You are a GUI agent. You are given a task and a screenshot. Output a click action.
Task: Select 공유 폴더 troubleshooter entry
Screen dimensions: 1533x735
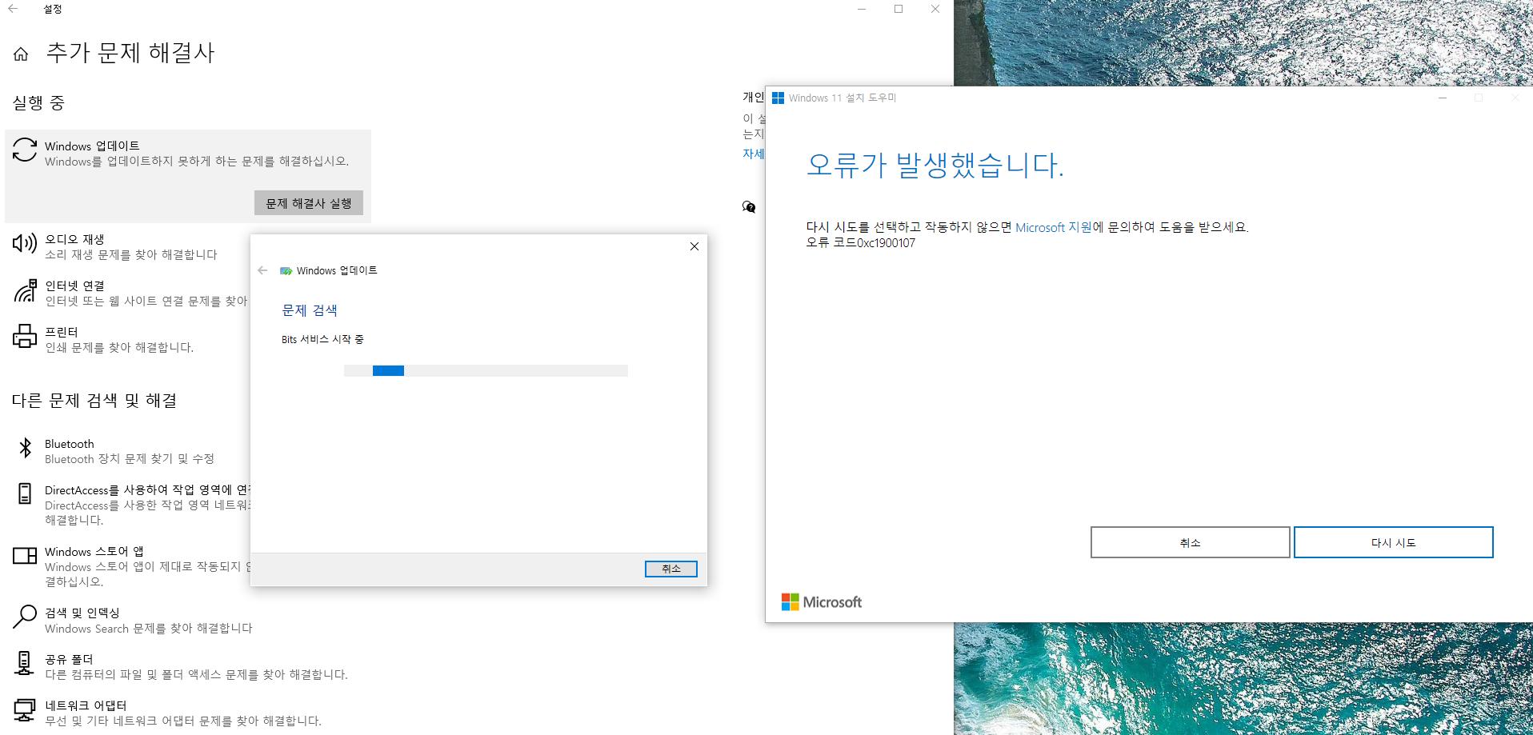coord(188,666)
